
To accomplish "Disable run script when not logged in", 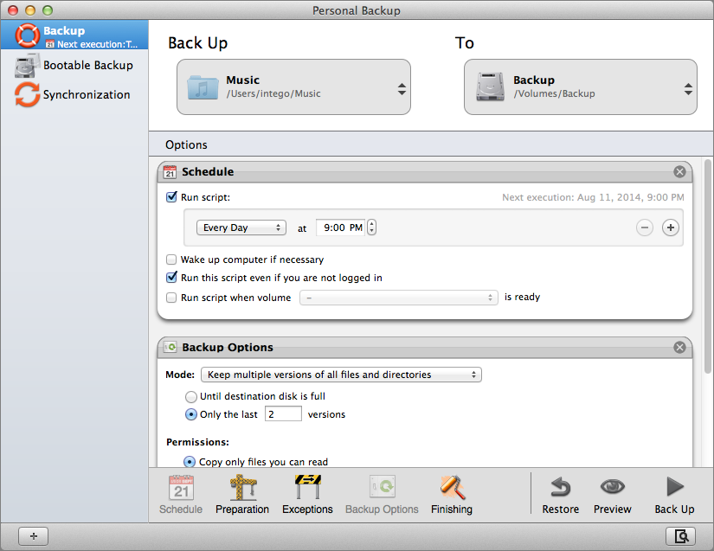I will pyautogui.click(x=171, y=278).
